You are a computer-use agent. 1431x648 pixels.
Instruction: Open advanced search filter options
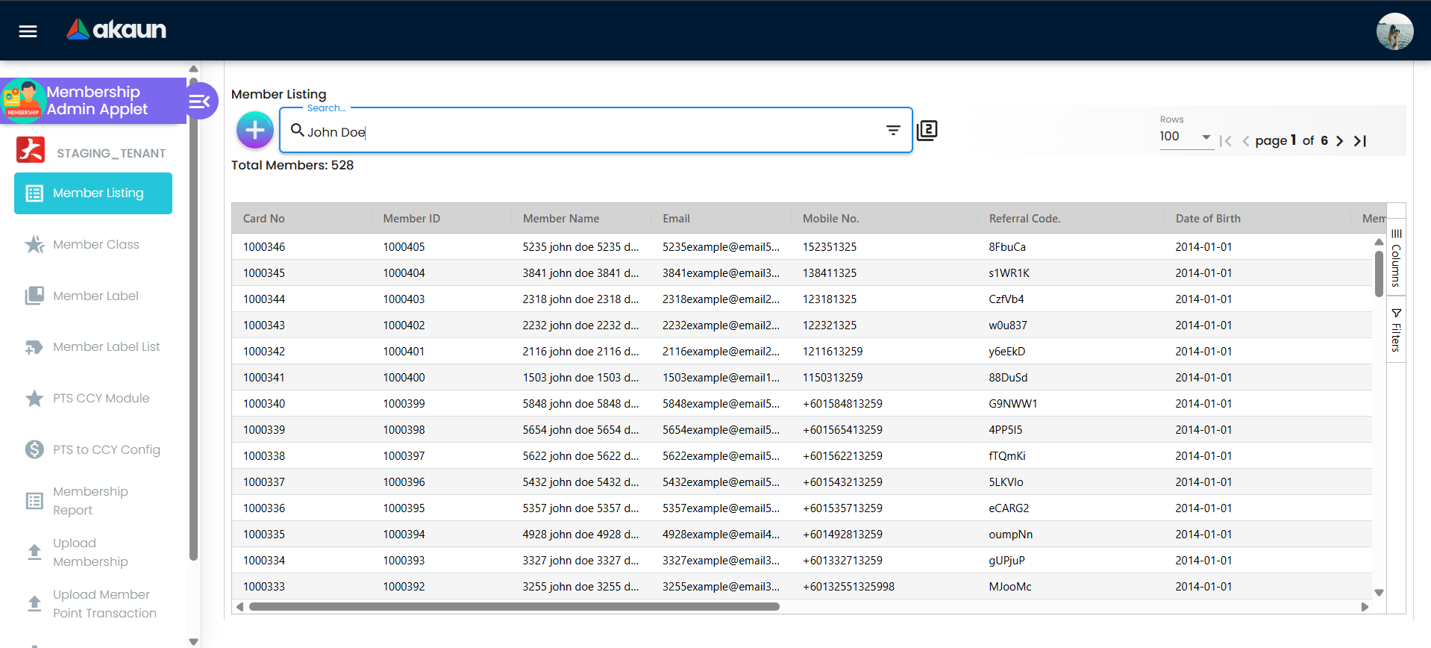tap(893, 131)
